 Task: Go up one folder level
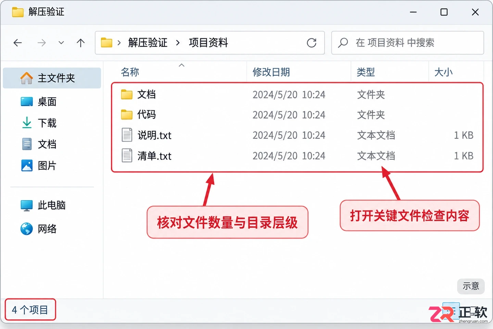point(81,43)
